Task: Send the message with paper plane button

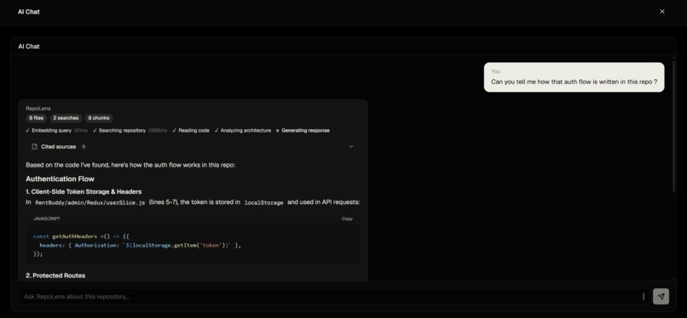Action: point(661,296)
